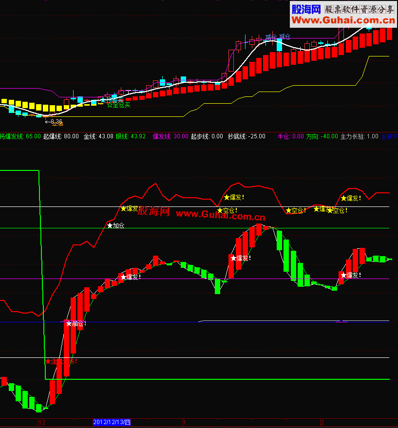Image resolution: width=398 pixels, height=428 pixels.
Task: Click the green 方向: -40.00 value
Action: coord(322,136)
